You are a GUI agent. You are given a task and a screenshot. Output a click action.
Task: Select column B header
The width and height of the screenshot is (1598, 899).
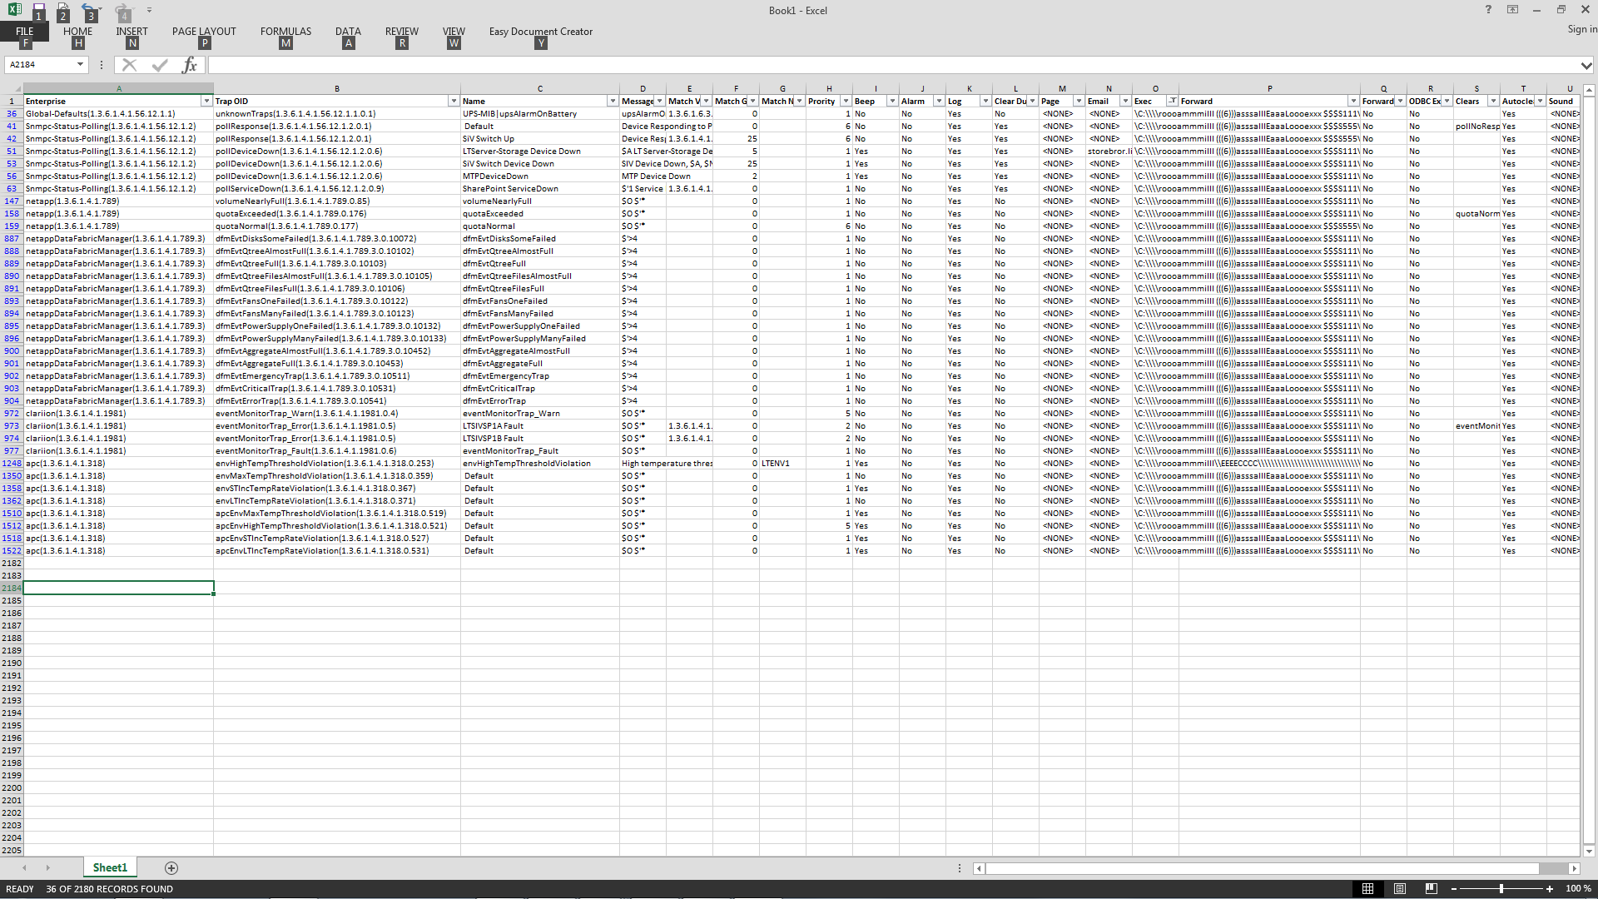coord(337,88)
